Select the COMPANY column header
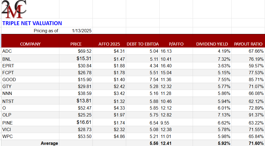Screen dimensions: 265x146 pos(30,44)
